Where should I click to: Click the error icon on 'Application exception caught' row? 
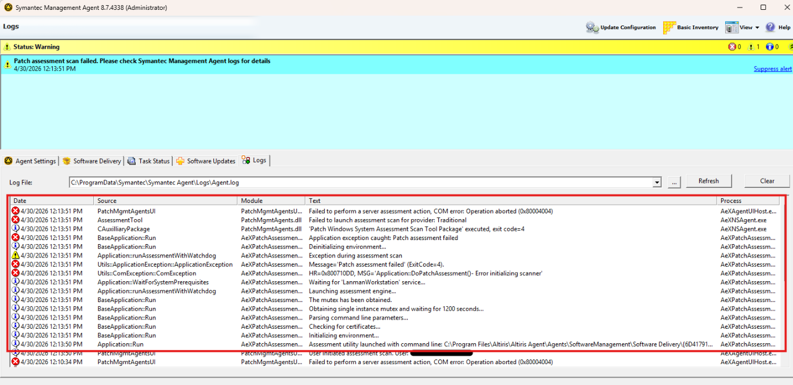tap(16, 238)
